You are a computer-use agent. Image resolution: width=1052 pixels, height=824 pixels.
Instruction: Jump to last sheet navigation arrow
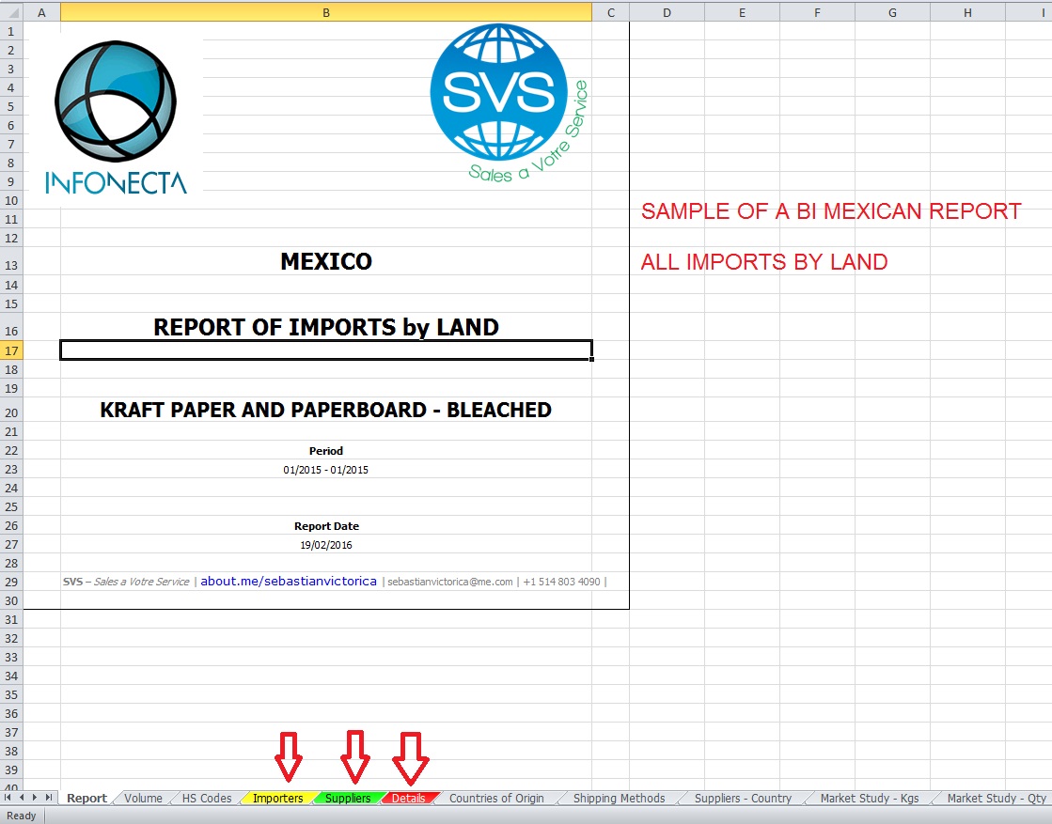(49, 798)
